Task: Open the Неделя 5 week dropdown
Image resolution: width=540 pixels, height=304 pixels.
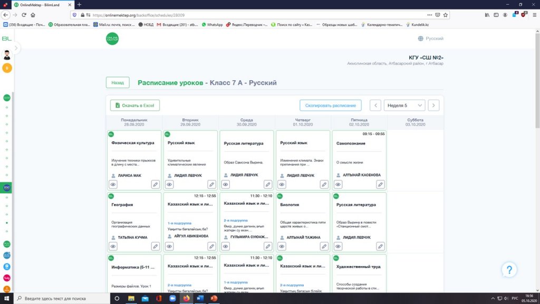Action: (x=404, y=106)
